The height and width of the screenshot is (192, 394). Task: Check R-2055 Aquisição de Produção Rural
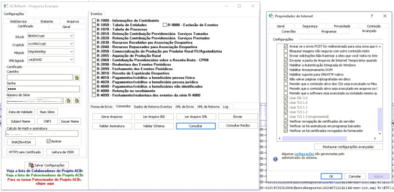(x=94, y=56)
